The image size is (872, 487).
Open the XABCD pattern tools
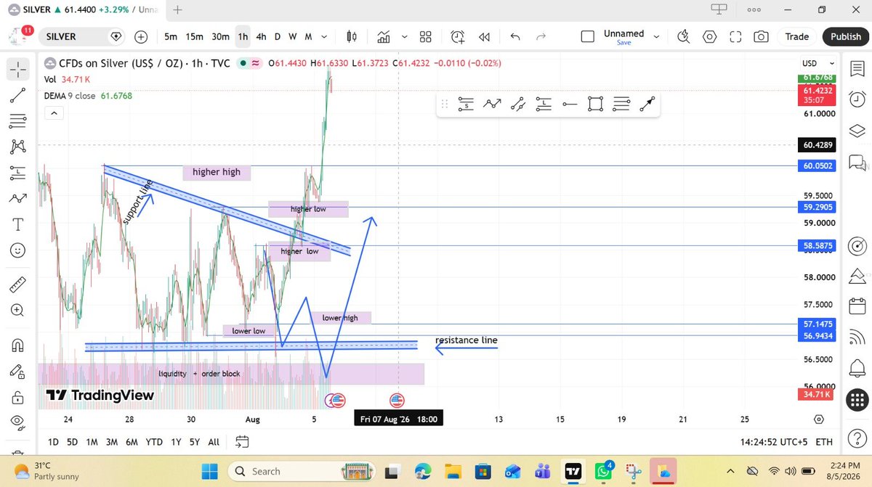(18, 146)
